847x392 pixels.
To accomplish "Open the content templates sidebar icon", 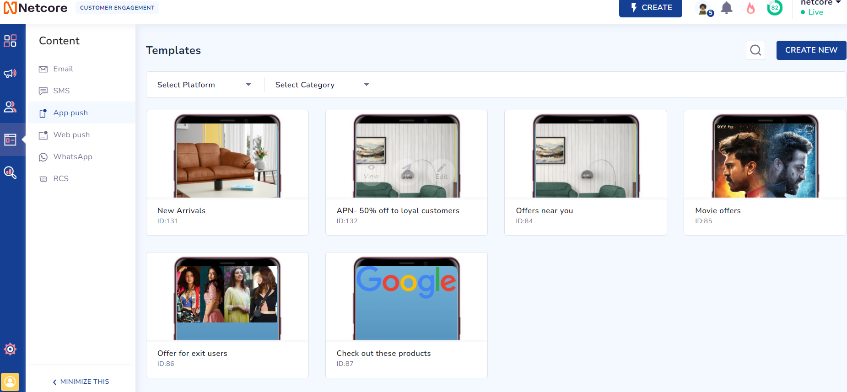I will click(10, 140).
